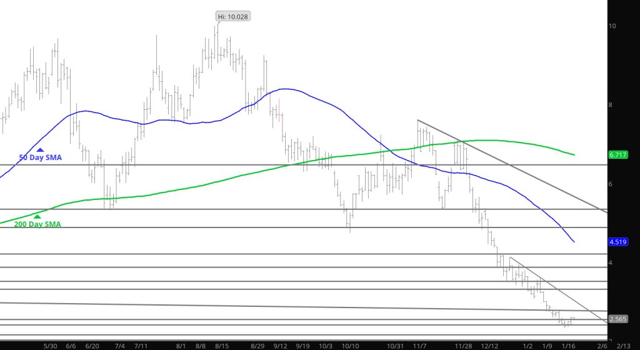Click the 9/12 date label
The image size is (640, 350).
point(281,345)
